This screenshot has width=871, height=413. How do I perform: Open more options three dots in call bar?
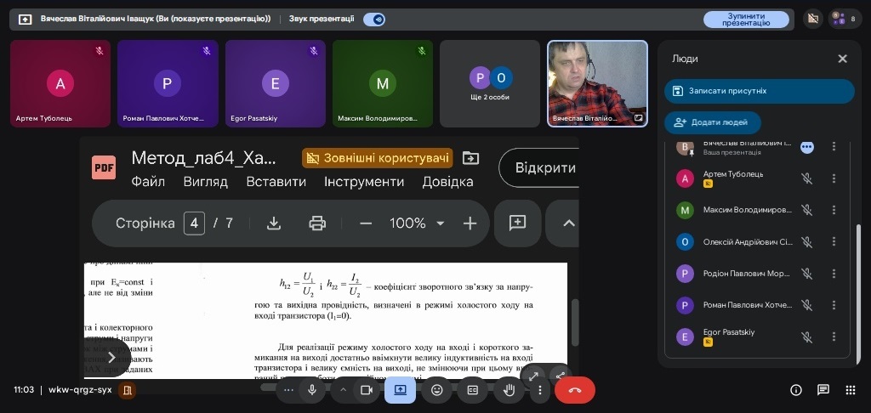click(x=539, y=390)
